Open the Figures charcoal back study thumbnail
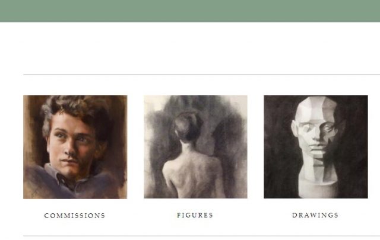Screen dimensions: 380x240 [195, 147]
